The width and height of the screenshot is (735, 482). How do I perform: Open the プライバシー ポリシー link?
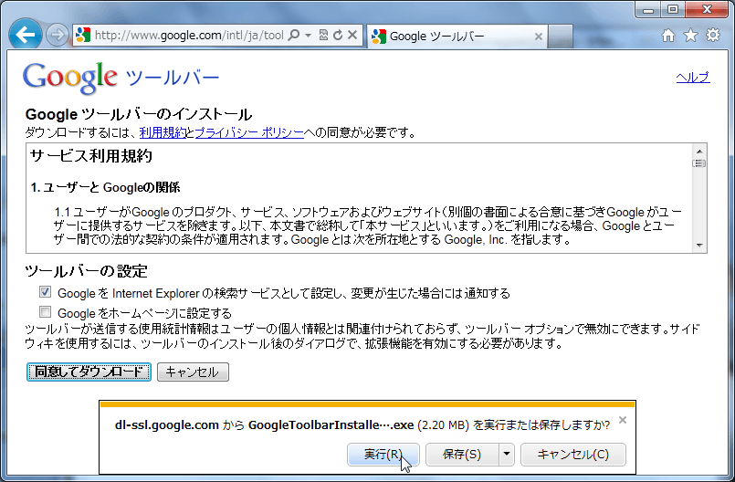coord(249,132)
